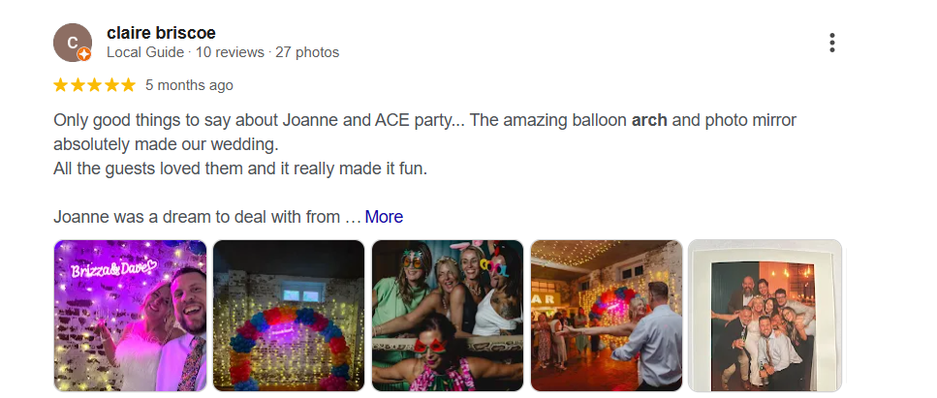
Task: Open the photo-booth group with props photo
Action: pyautogui.click(x=448, y=316)
